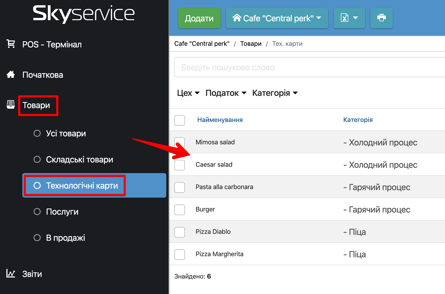Click the POS terminal shopping cart icon
445x294 pixels.
pos(11,44)
